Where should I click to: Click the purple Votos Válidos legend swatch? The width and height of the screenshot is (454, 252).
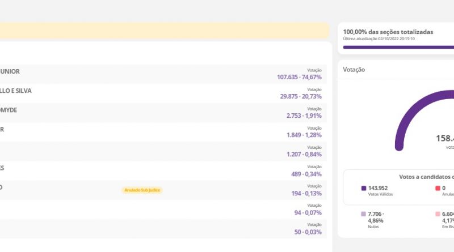[x=364, y=188]
